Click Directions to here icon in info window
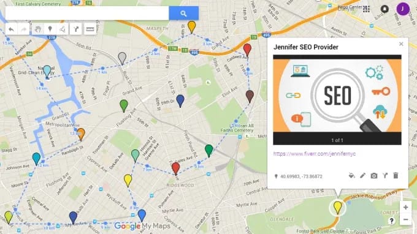417x234 pixels. pyautogui.click(x=385, y=176)
